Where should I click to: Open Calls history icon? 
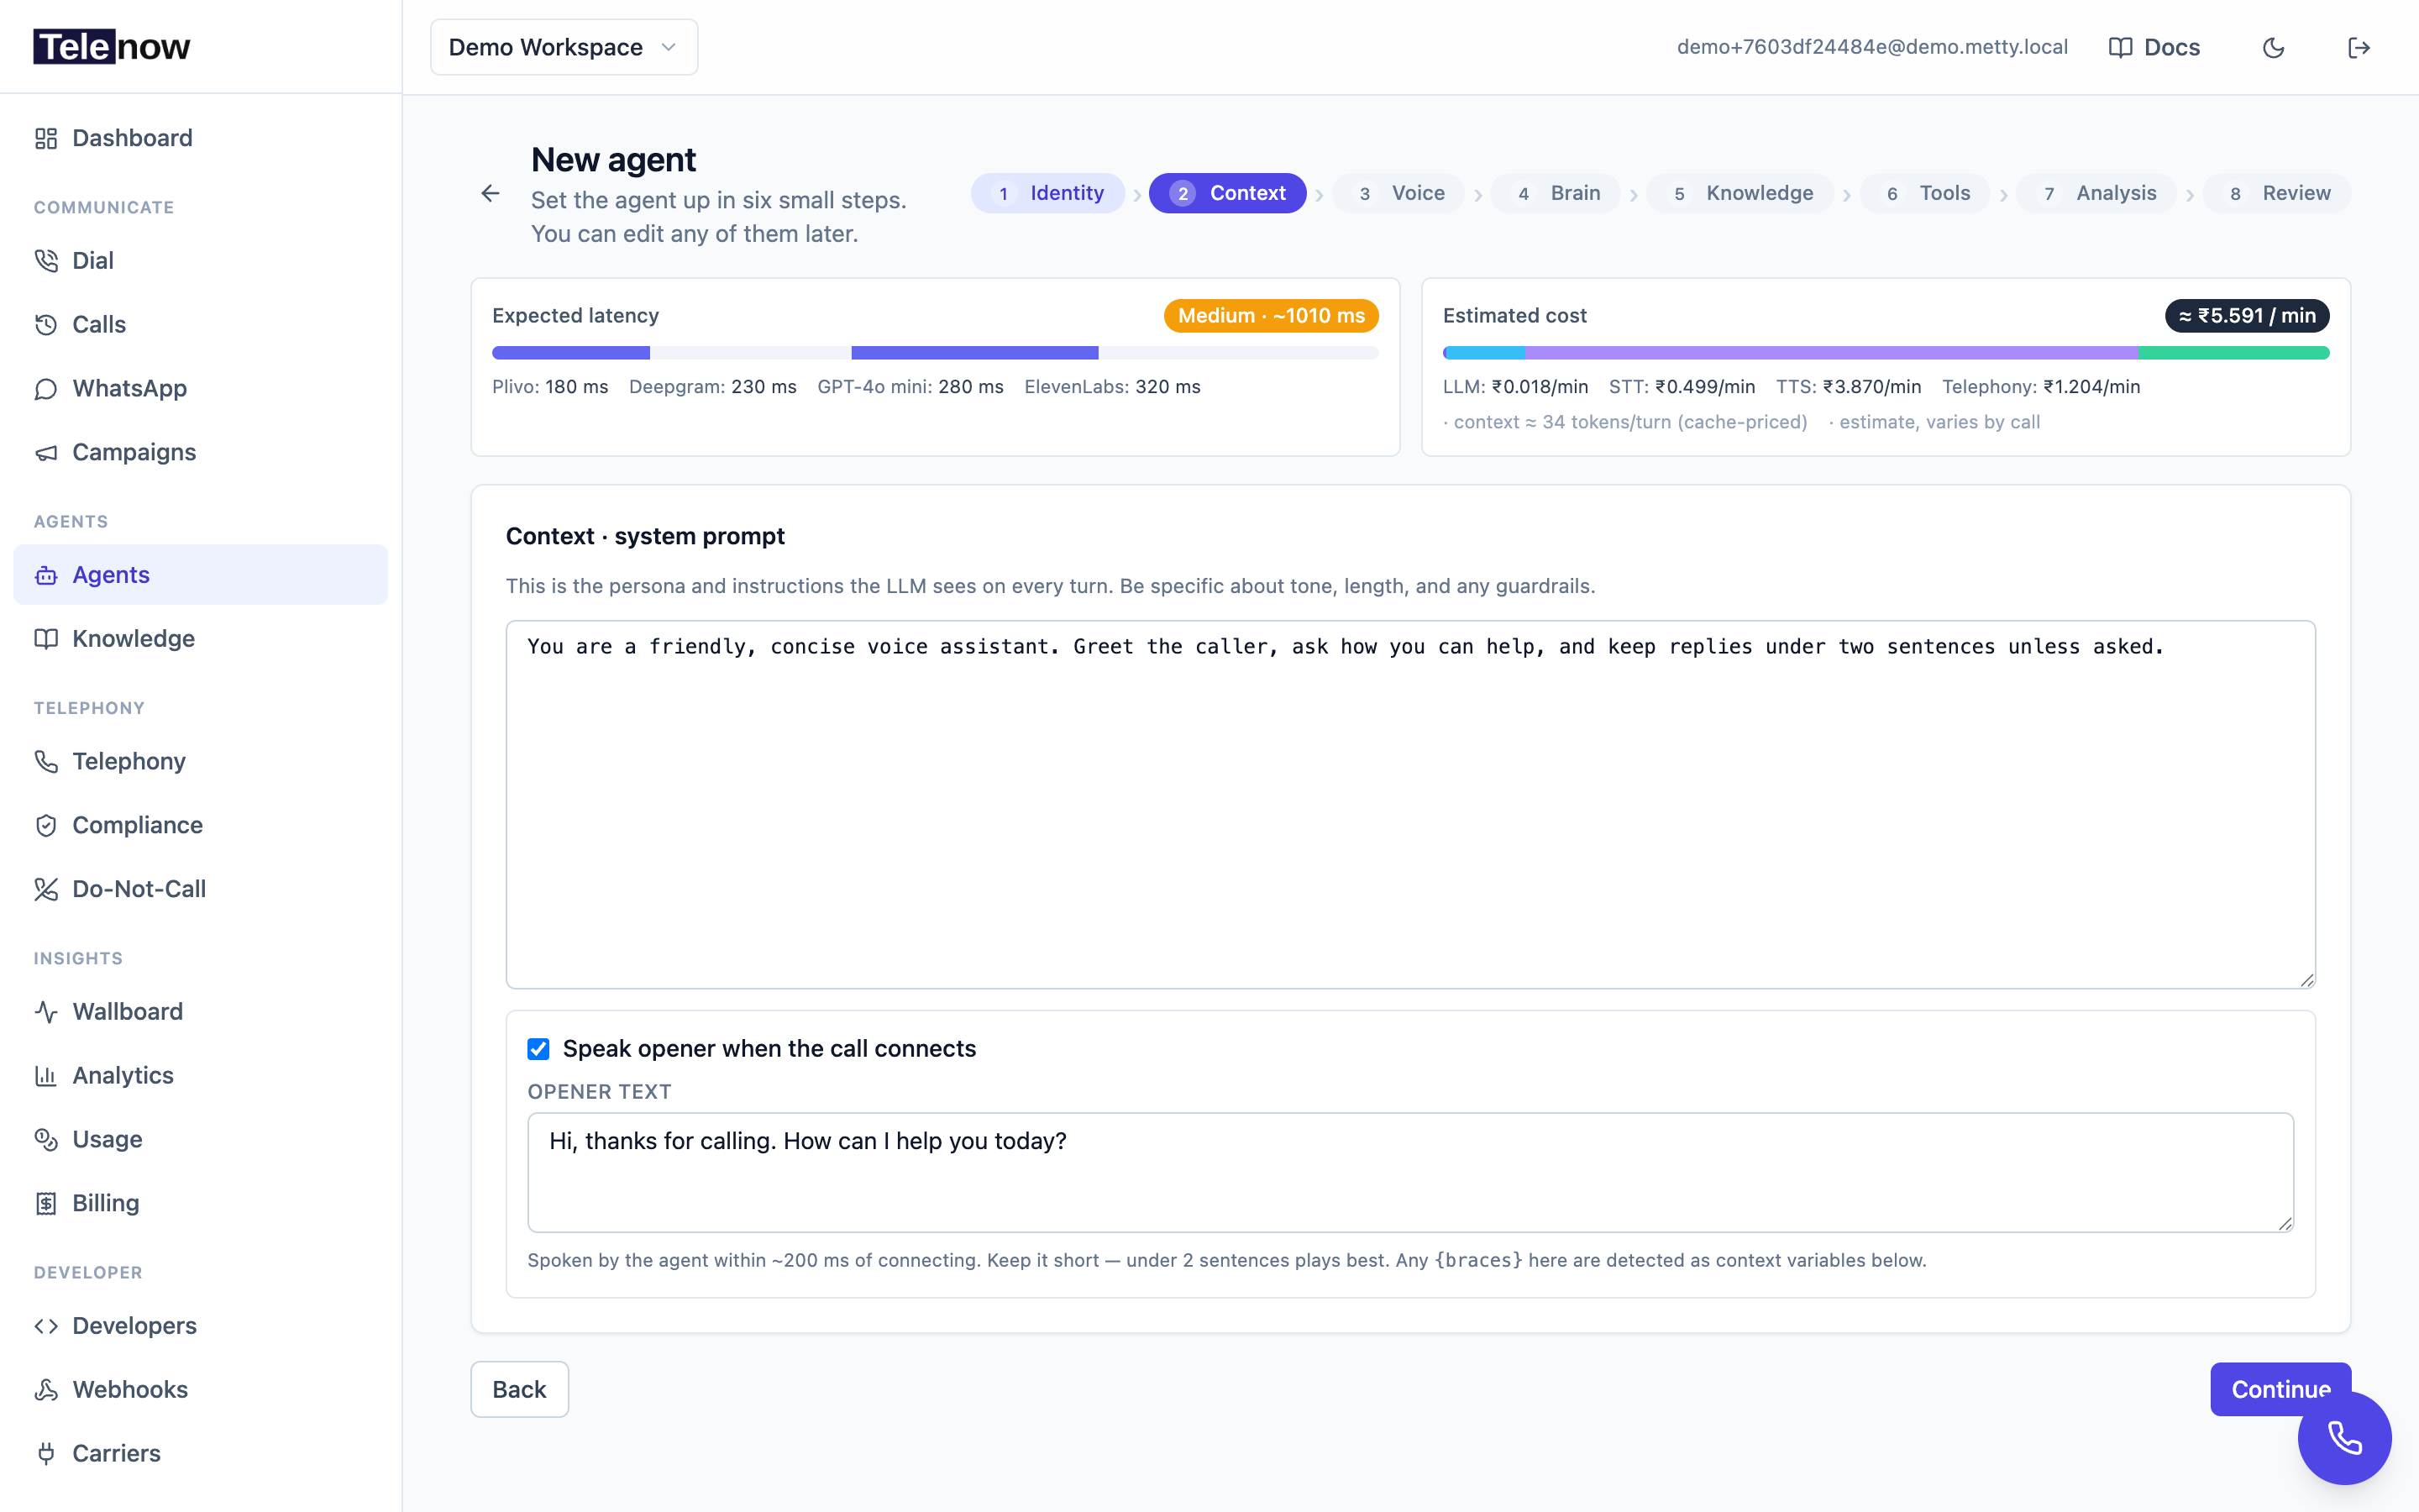tap(46, 325)
